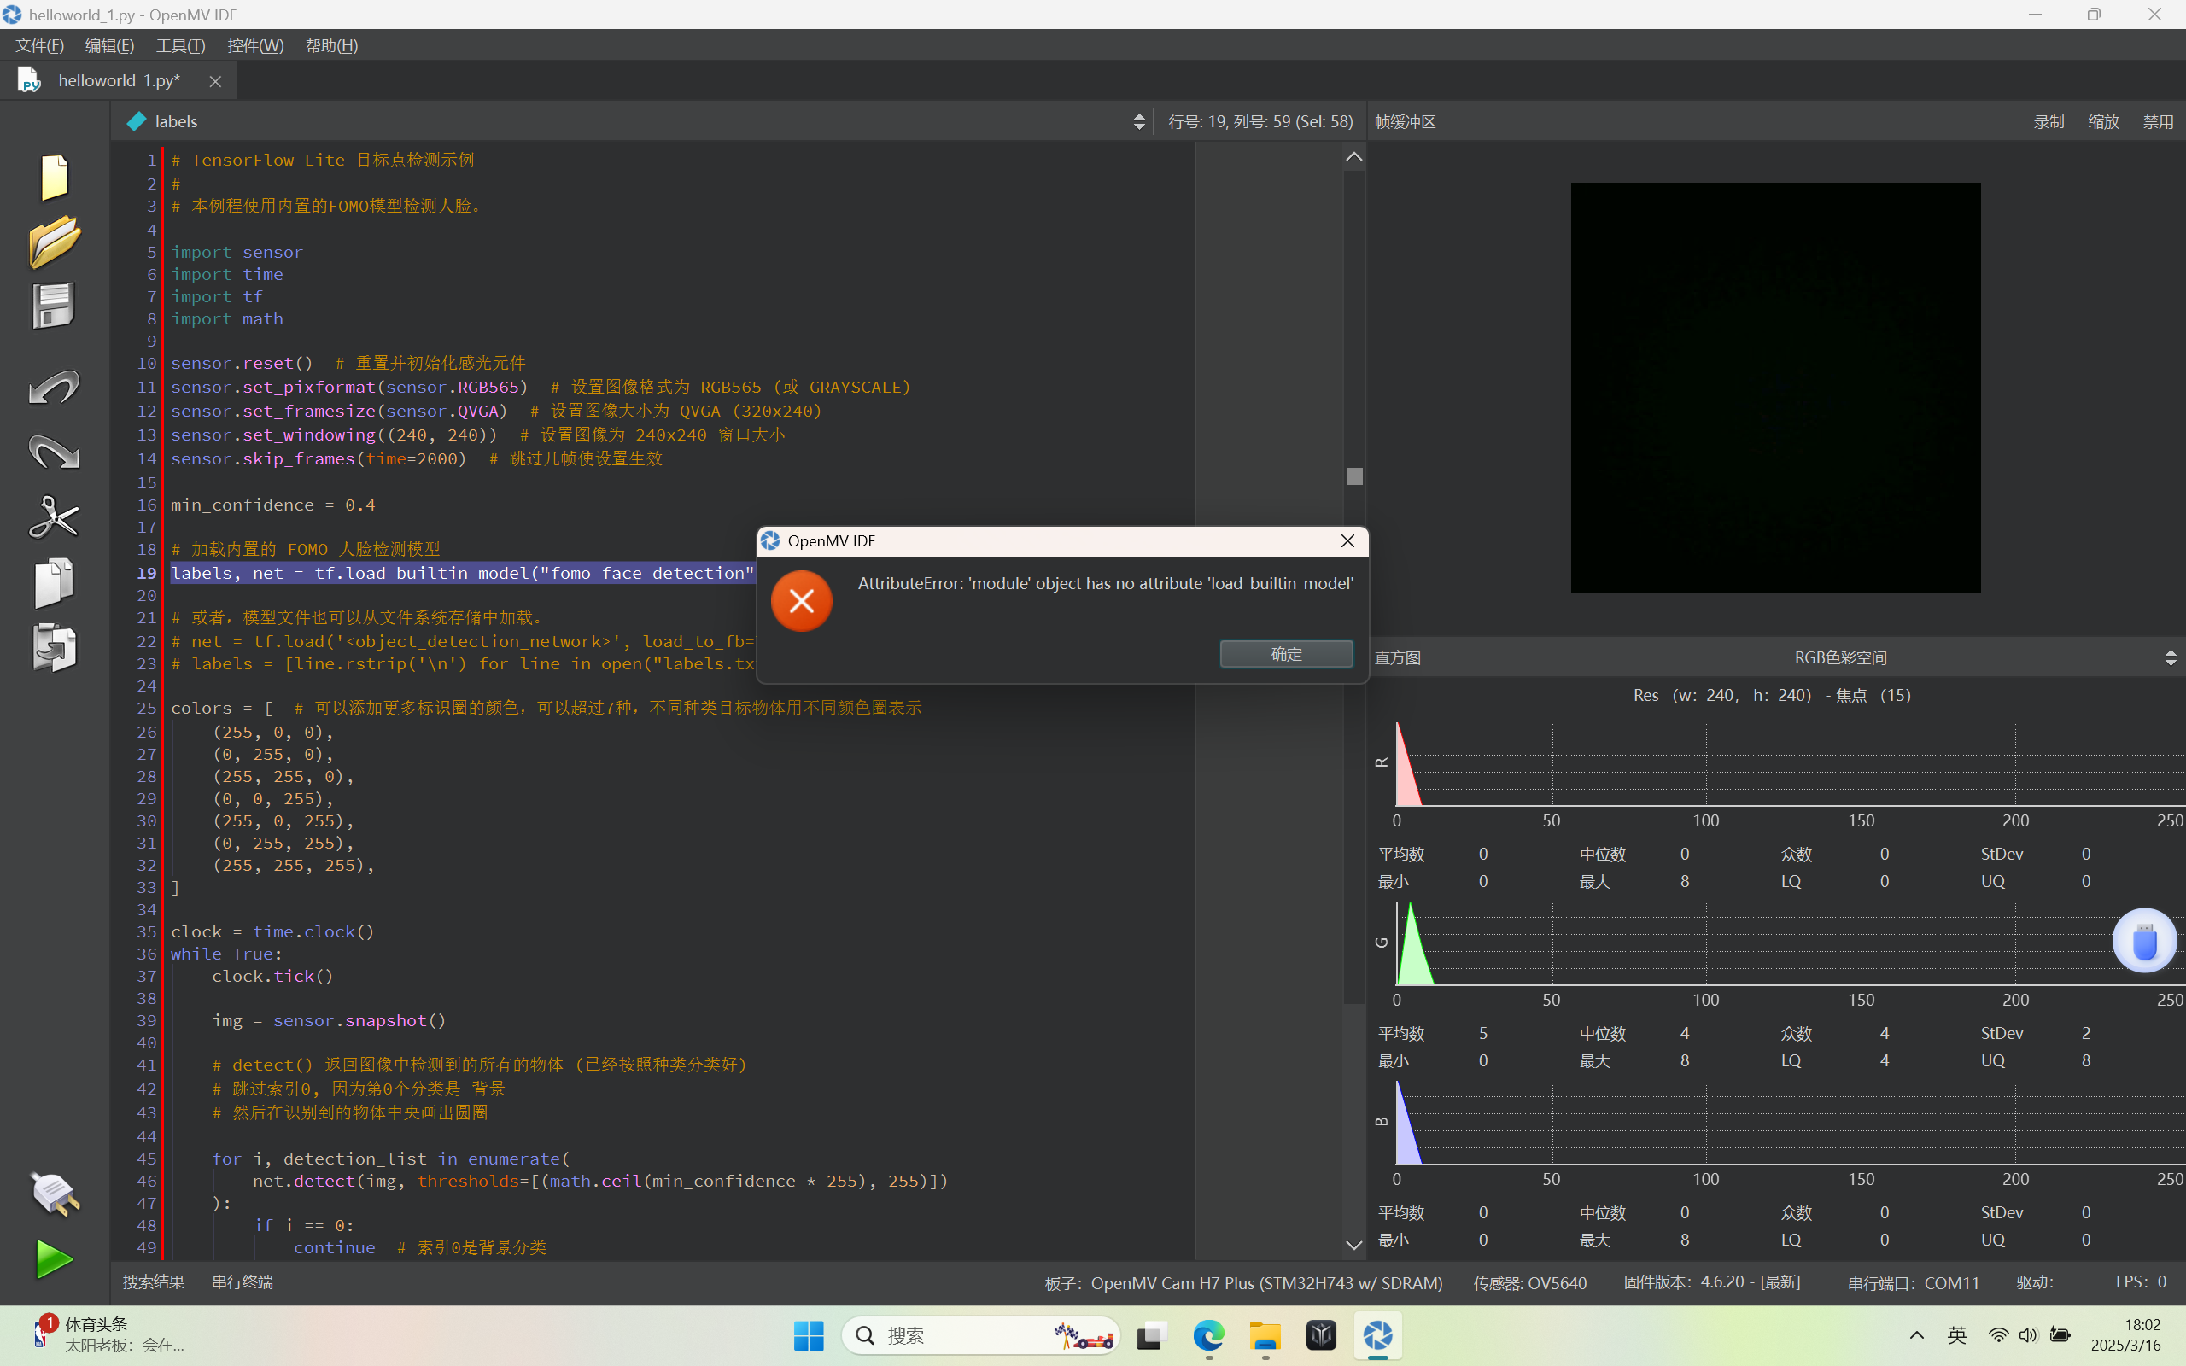Screen dimensions: 2186x1366
Task: Click 缩放 zoom button
Action: 2103,121
